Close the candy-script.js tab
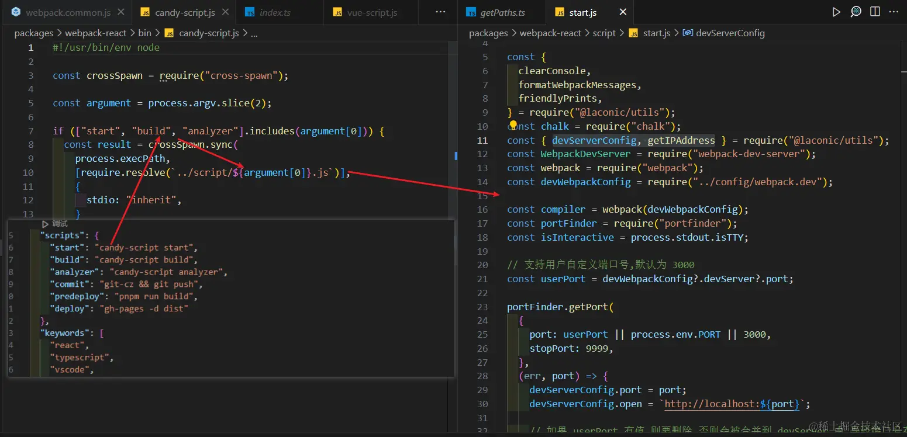The height and width of the screenshot is (437, 907). tap(226, 12)
